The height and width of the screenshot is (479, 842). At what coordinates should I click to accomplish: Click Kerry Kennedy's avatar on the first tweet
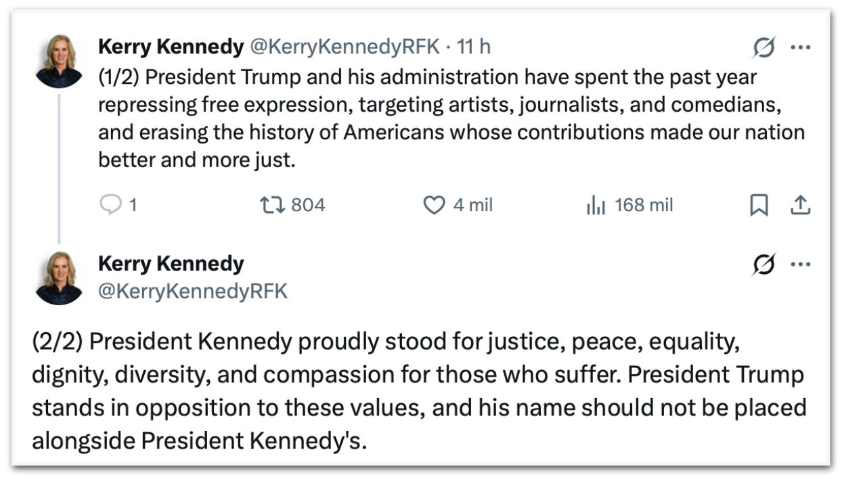[60, 62]
